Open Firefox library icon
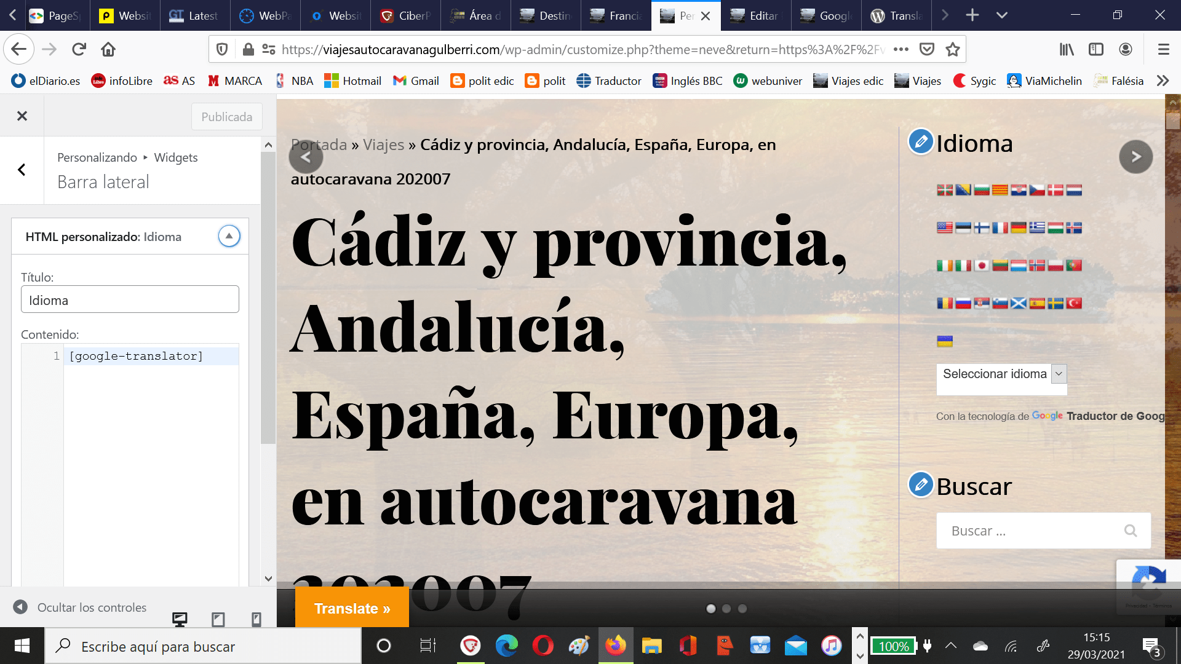This screenshot has height=664, width=1181. (x=1067, y=49)
